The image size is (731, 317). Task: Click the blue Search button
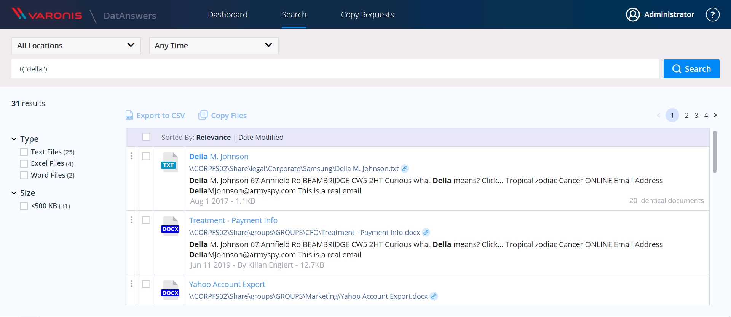click(691, 69)
